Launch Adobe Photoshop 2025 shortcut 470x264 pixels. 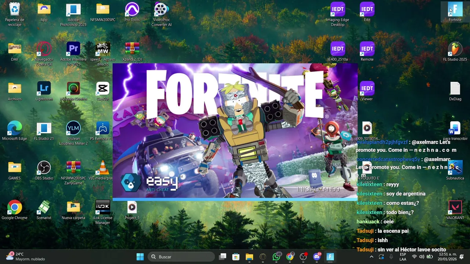[x=73, y=14]
